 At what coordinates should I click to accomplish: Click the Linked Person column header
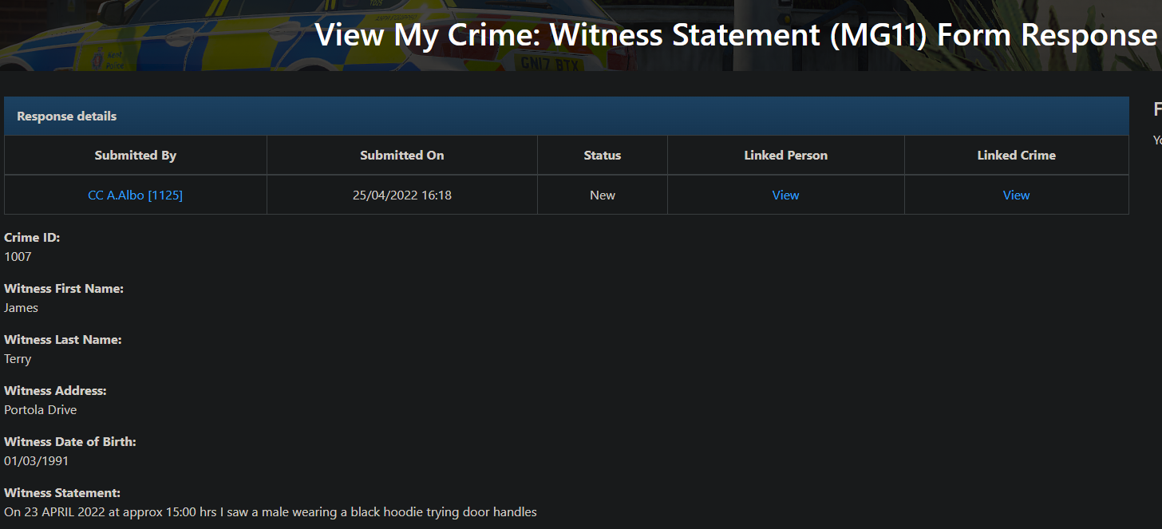785,156
